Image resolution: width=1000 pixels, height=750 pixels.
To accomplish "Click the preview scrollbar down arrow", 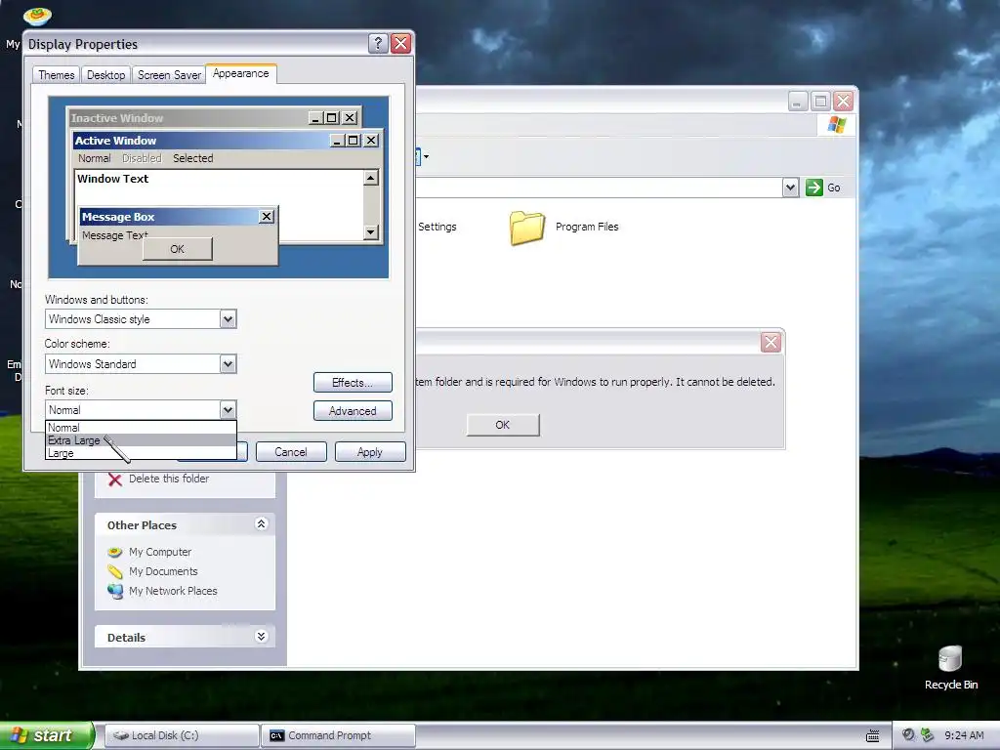I will (370, 232).
